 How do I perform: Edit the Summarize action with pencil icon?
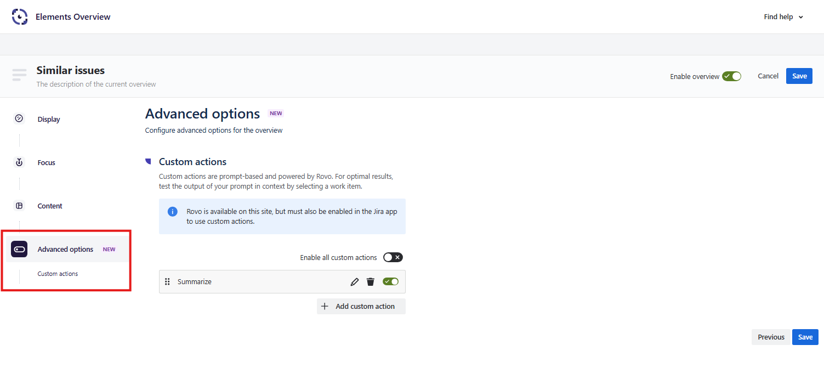(x=355, y=282)
